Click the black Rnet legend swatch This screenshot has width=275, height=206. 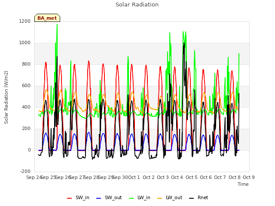click(192, 198)
